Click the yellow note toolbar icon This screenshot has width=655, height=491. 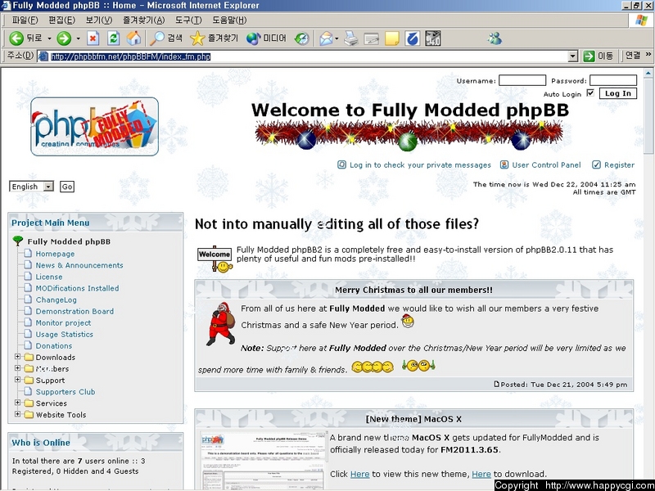point(392,38)
